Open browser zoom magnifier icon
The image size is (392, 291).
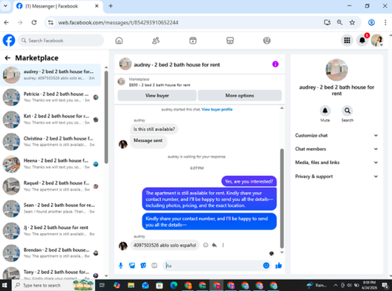[339, 23]
